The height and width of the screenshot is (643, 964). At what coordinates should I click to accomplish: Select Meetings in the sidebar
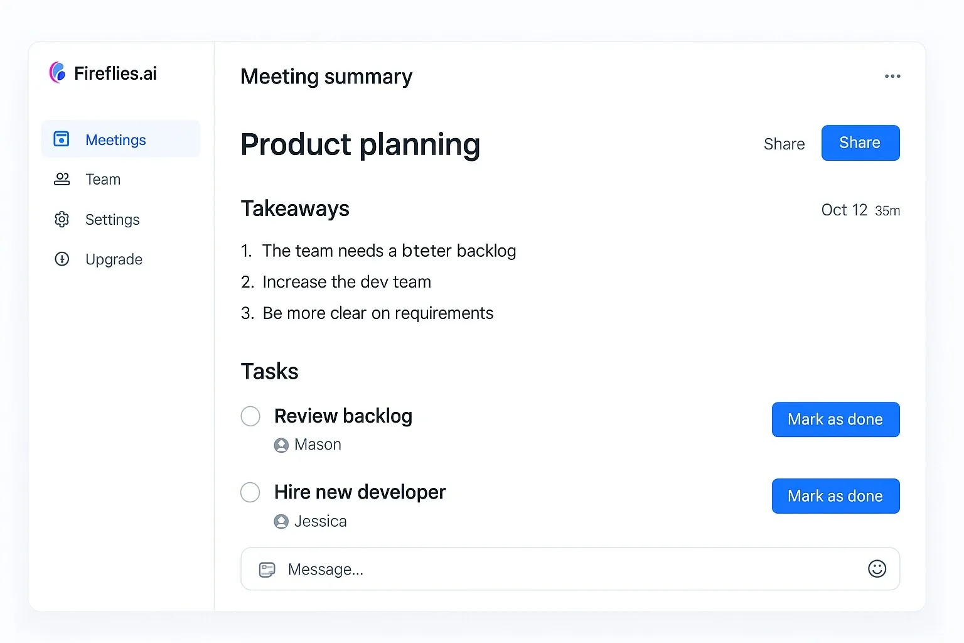click(x=115, y=139)
